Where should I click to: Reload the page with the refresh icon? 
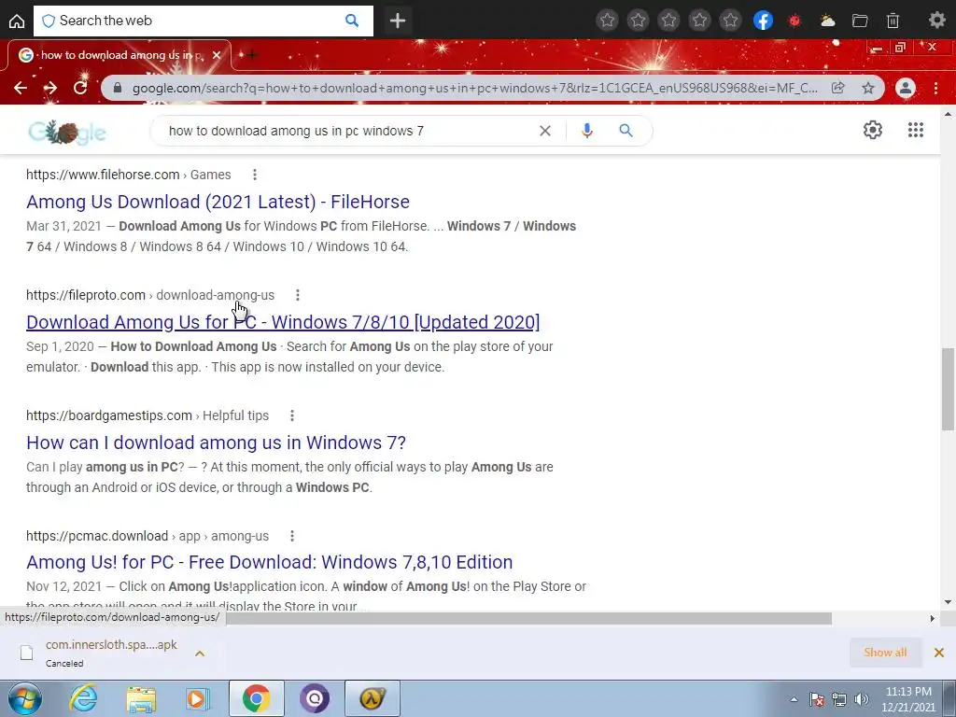(80, 88)
